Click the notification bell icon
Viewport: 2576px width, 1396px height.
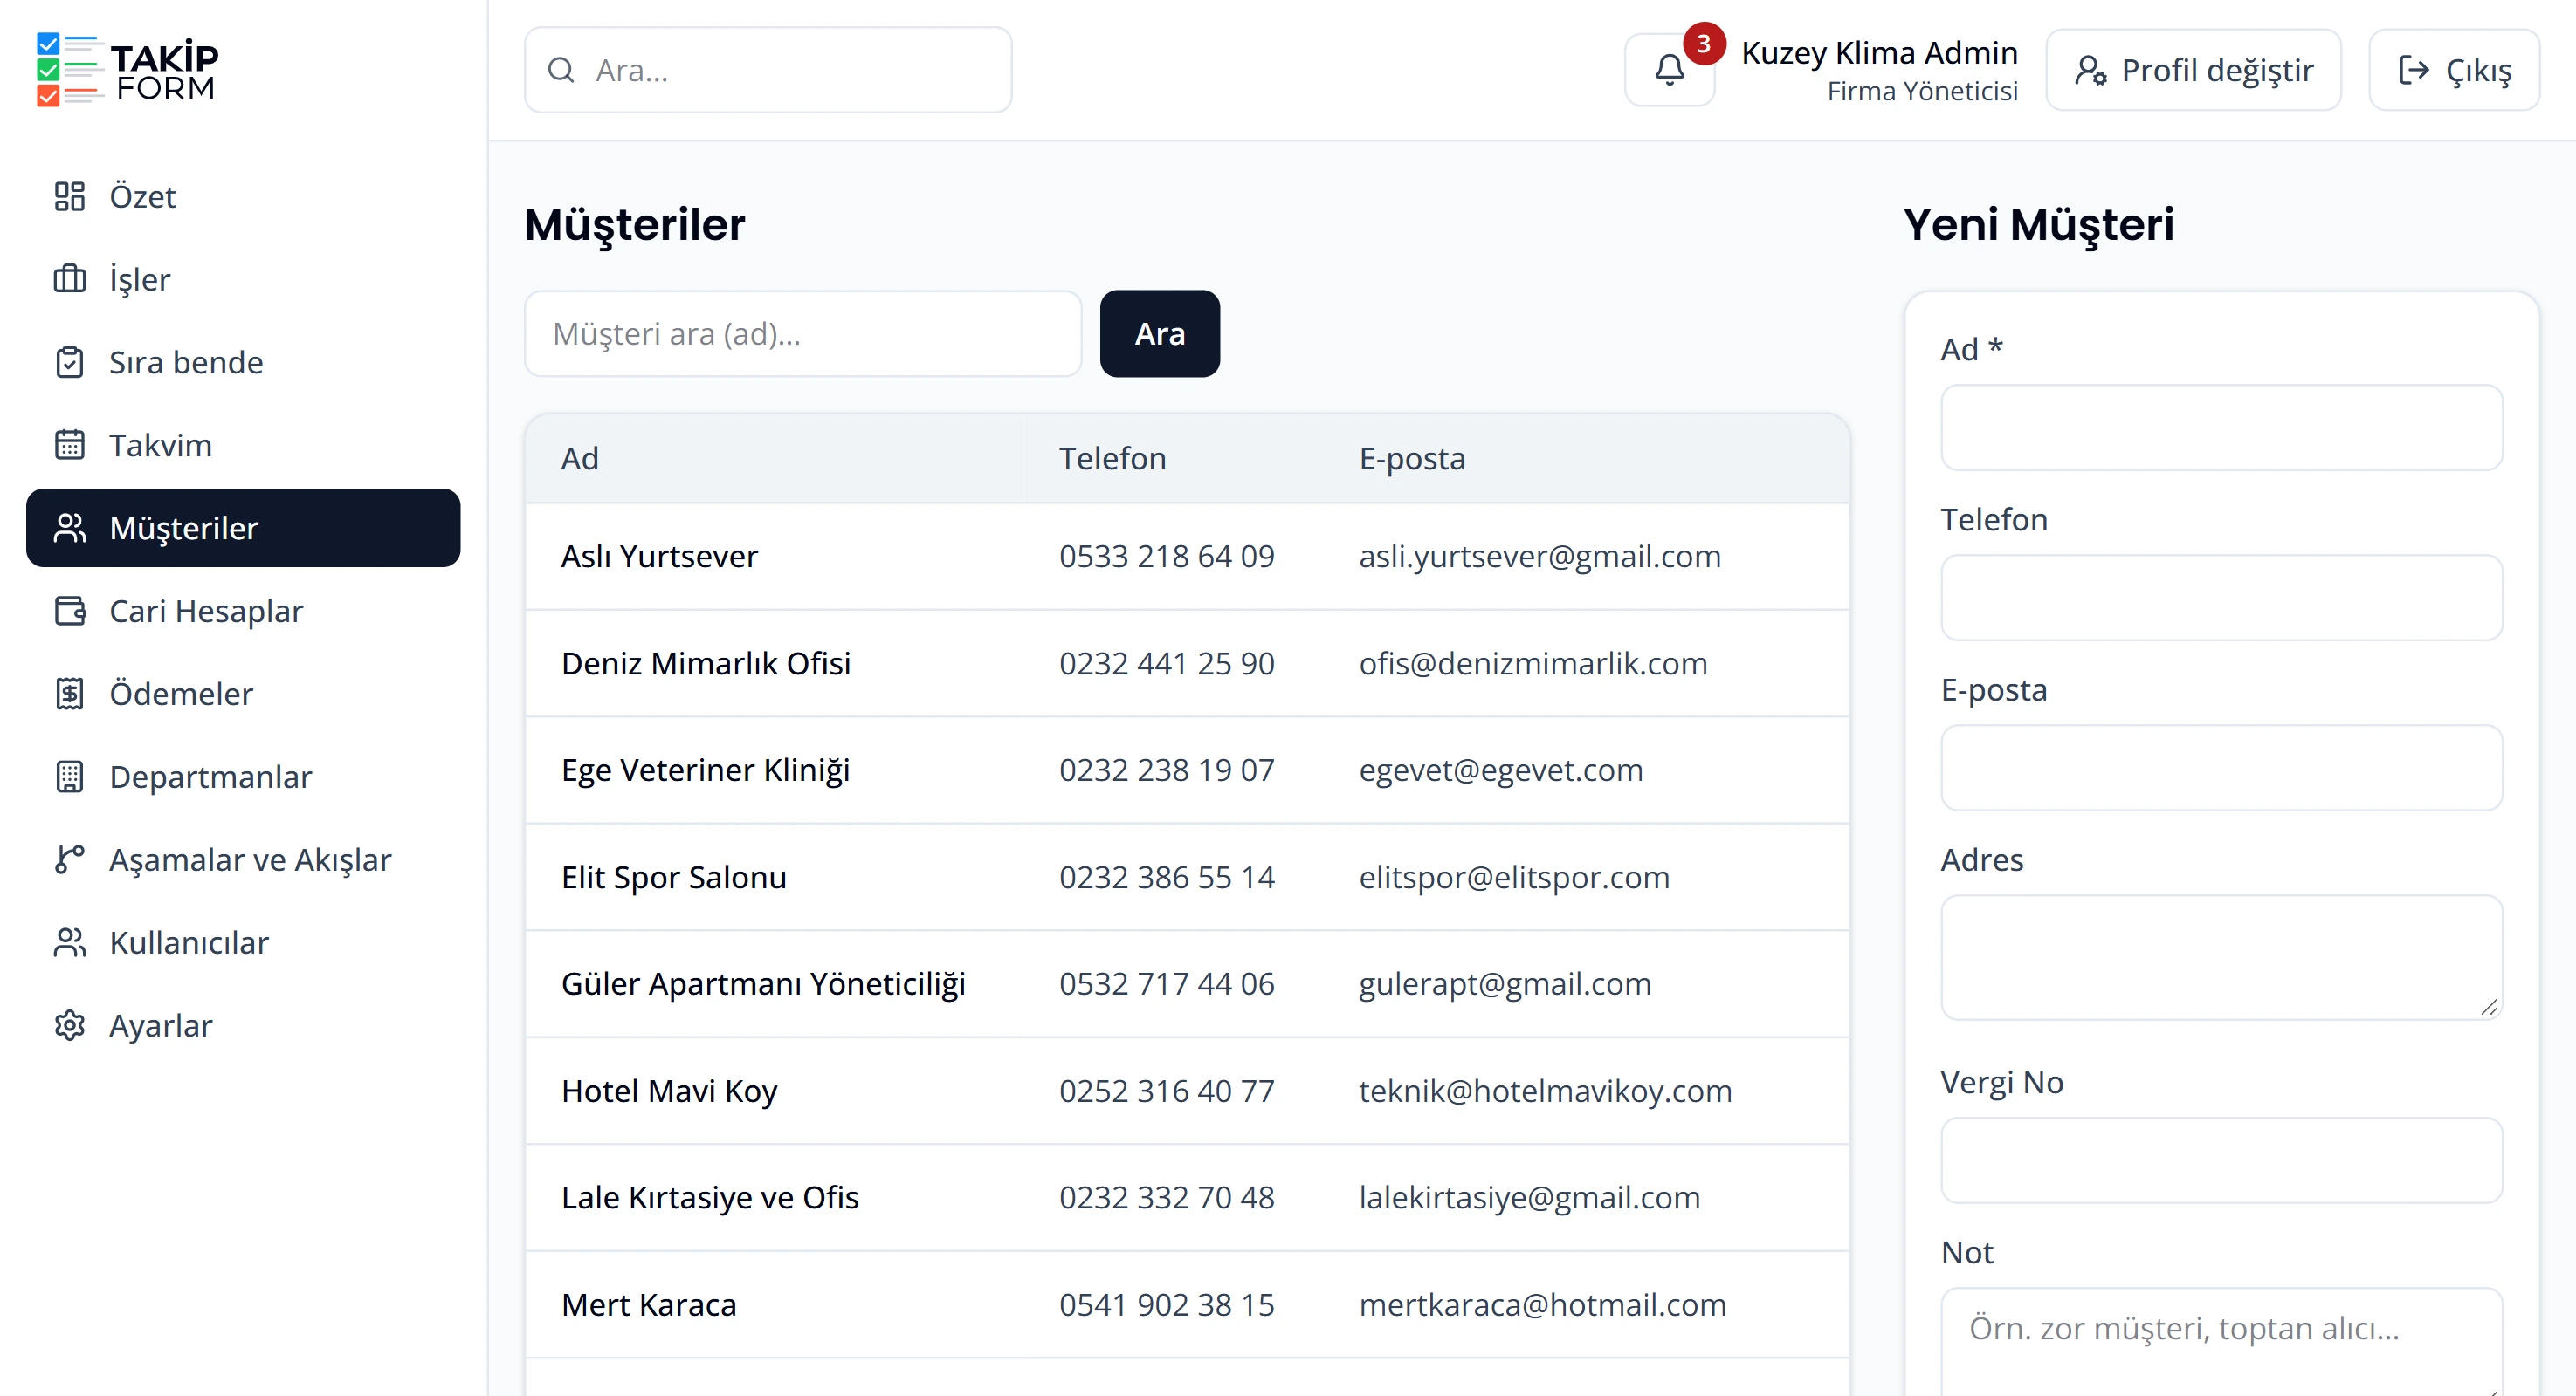click(x=1669, y=70)
